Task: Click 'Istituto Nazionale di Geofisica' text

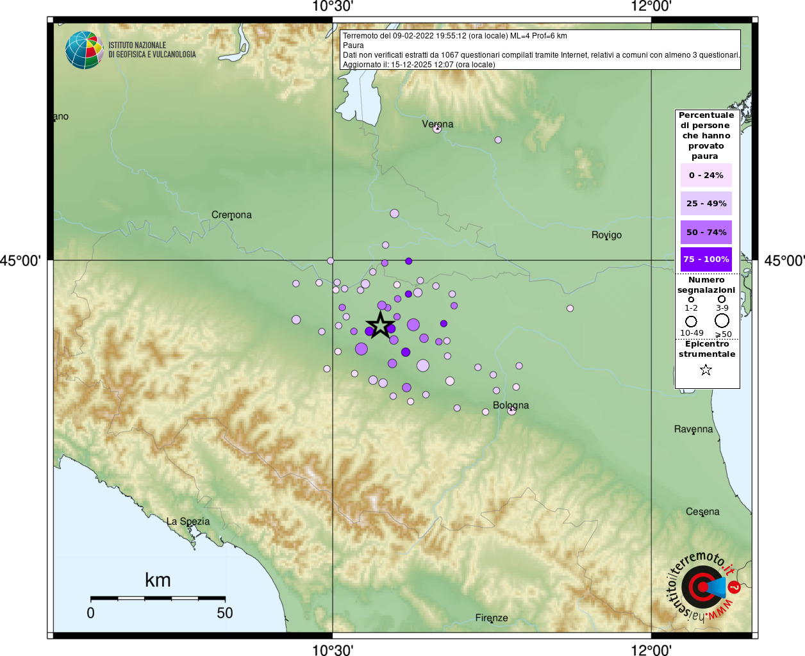Action: click(x=152, y=50)
